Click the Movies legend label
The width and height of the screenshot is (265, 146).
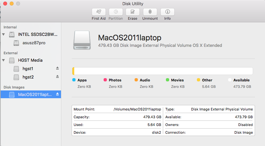(178, 80)
